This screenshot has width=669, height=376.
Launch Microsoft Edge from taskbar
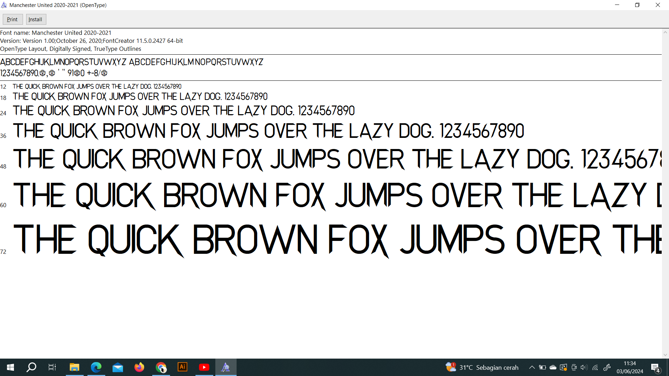click(x=96, y=367)
